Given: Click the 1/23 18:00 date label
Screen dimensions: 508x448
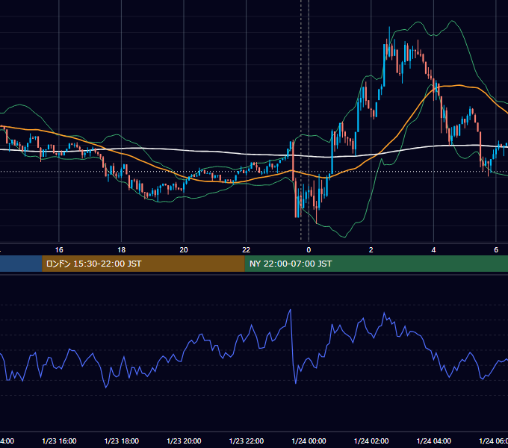Looking at the screenshot, I should (122, 441).
